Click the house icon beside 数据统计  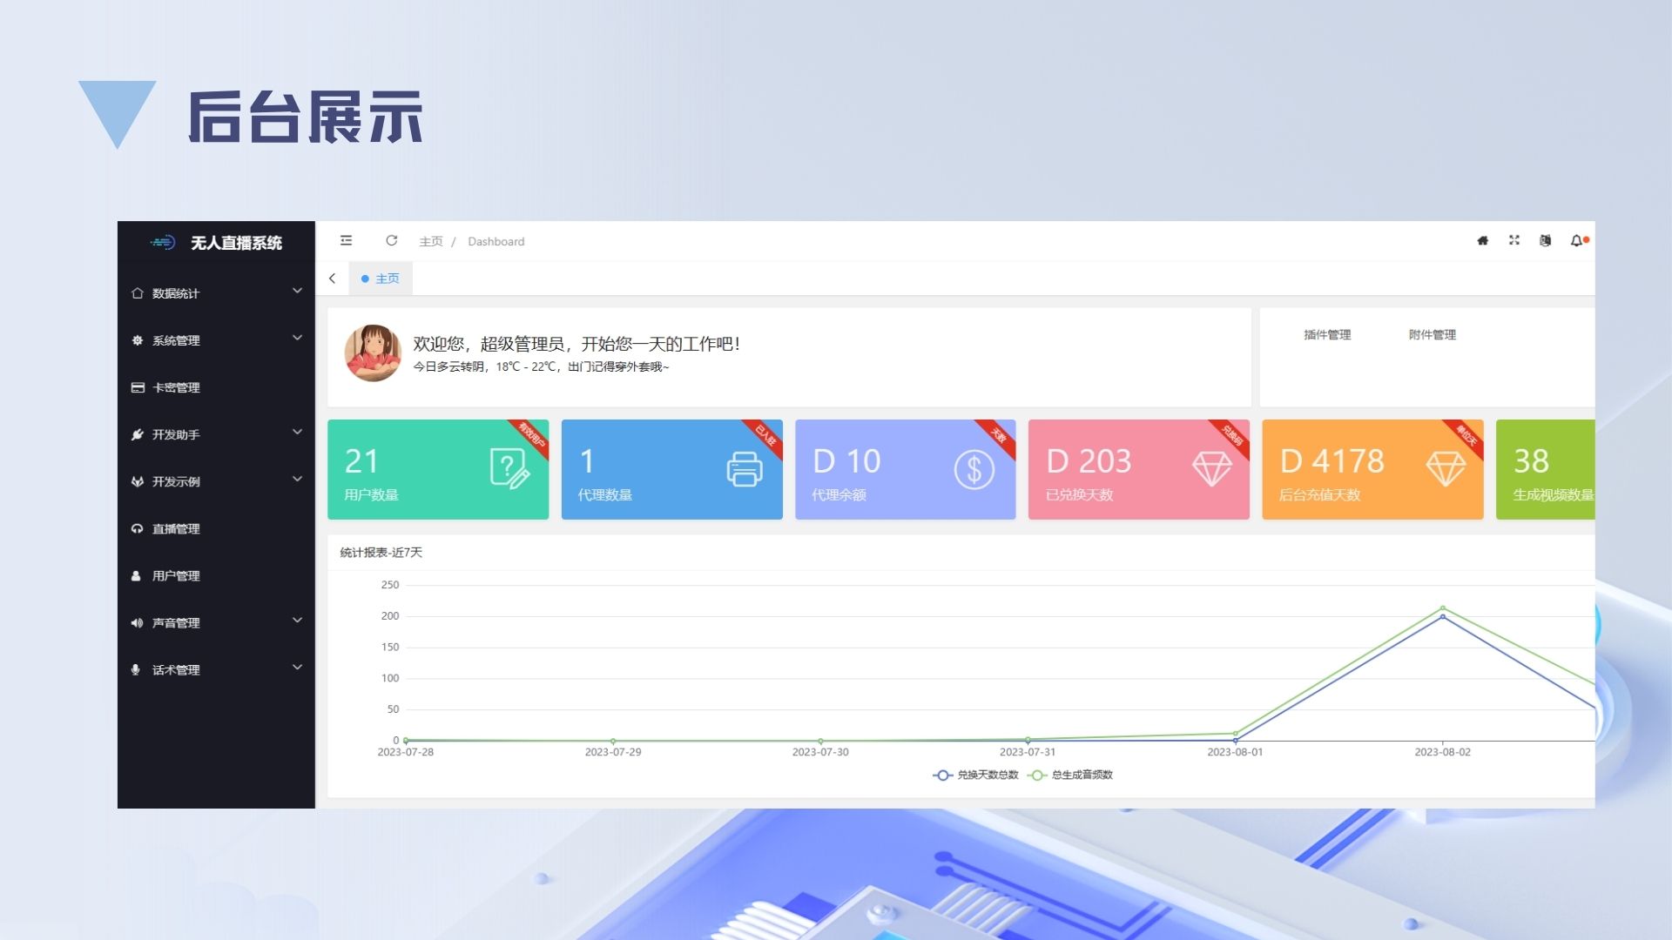pos(137,293)
